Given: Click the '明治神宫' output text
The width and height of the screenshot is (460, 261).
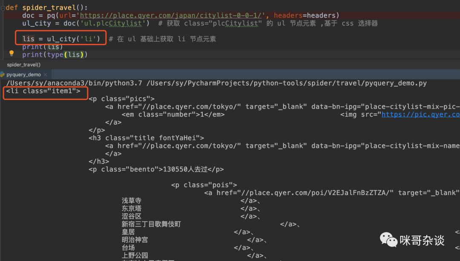Looking at the screenshot, I should point(135,240).
